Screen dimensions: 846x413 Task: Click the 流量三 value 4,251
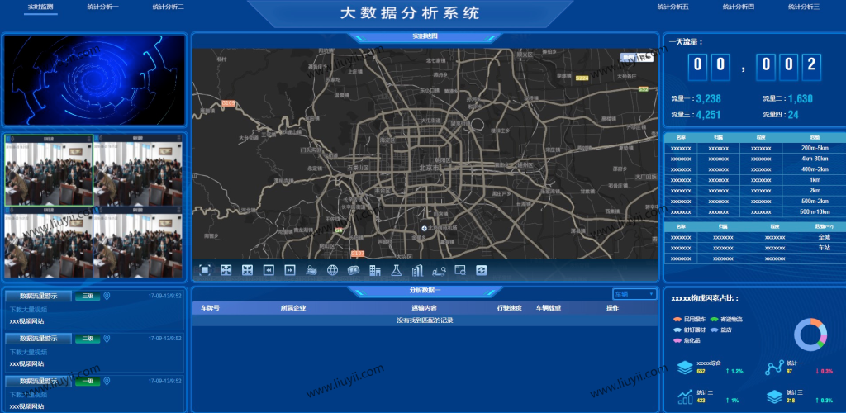[708, 114]
